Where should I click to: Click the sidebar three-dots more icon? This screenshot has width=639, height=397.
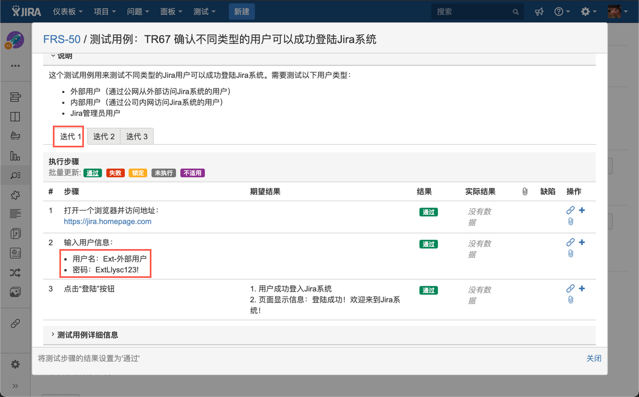[x=15, y=66]
